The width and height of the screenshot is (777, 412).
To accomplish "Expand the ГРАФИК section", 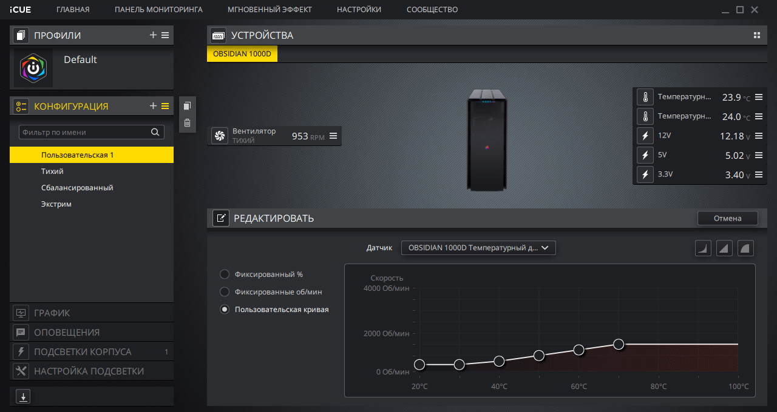I will [92, 313].
